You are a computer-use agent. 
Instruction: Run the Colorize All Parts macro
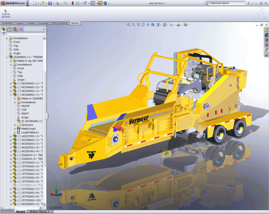(x=6, y=12)
